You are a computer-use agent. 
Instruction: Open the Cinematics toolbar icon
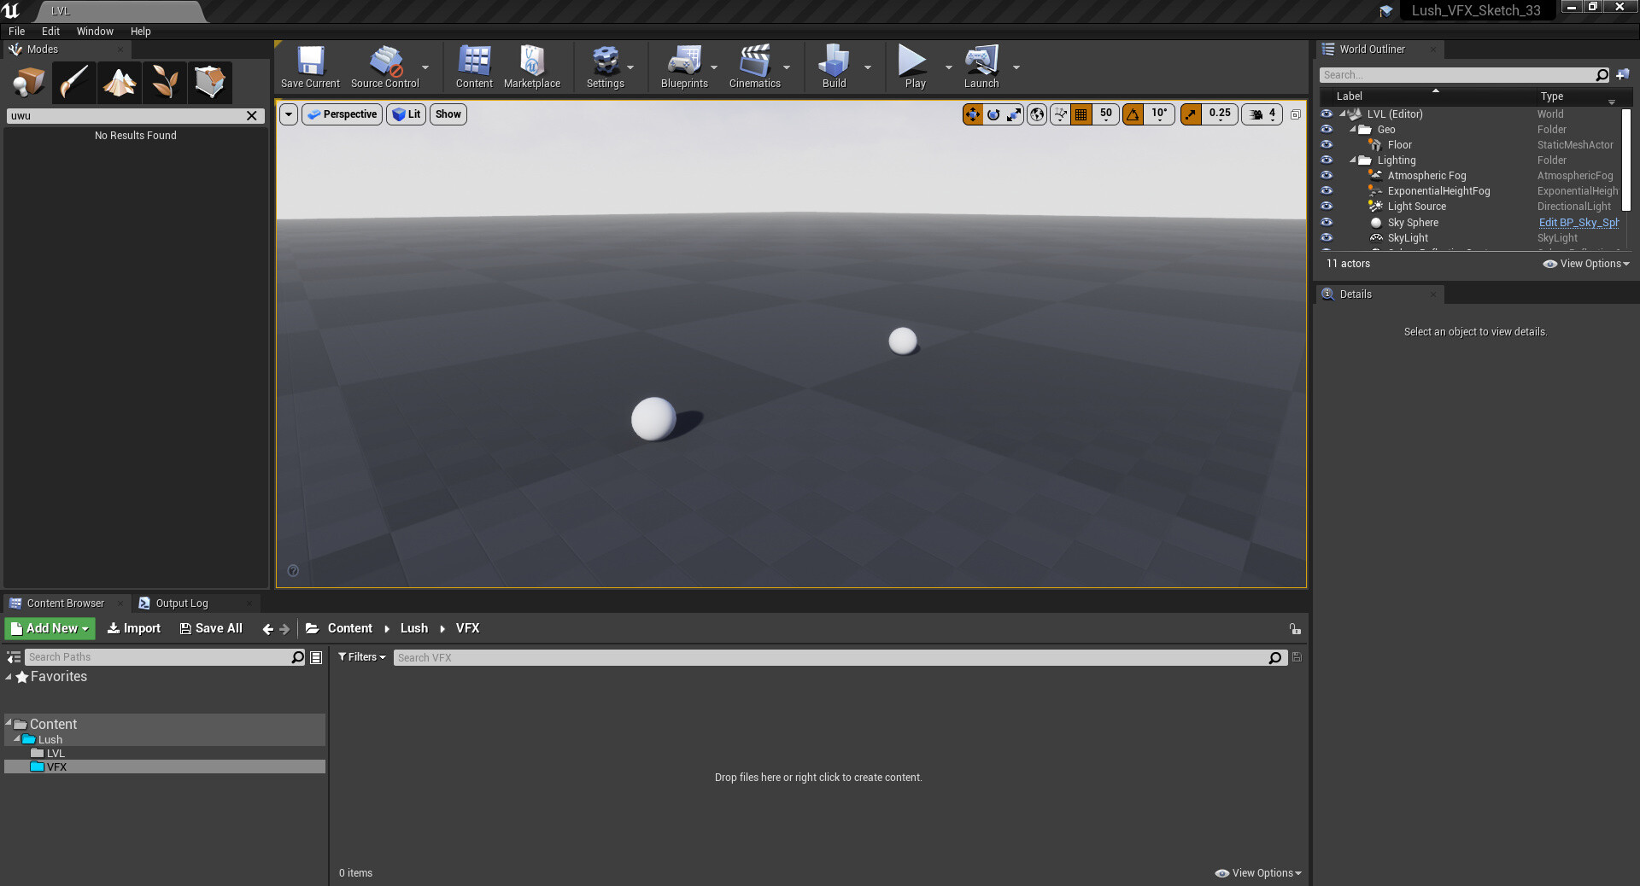tap(753, 66)
